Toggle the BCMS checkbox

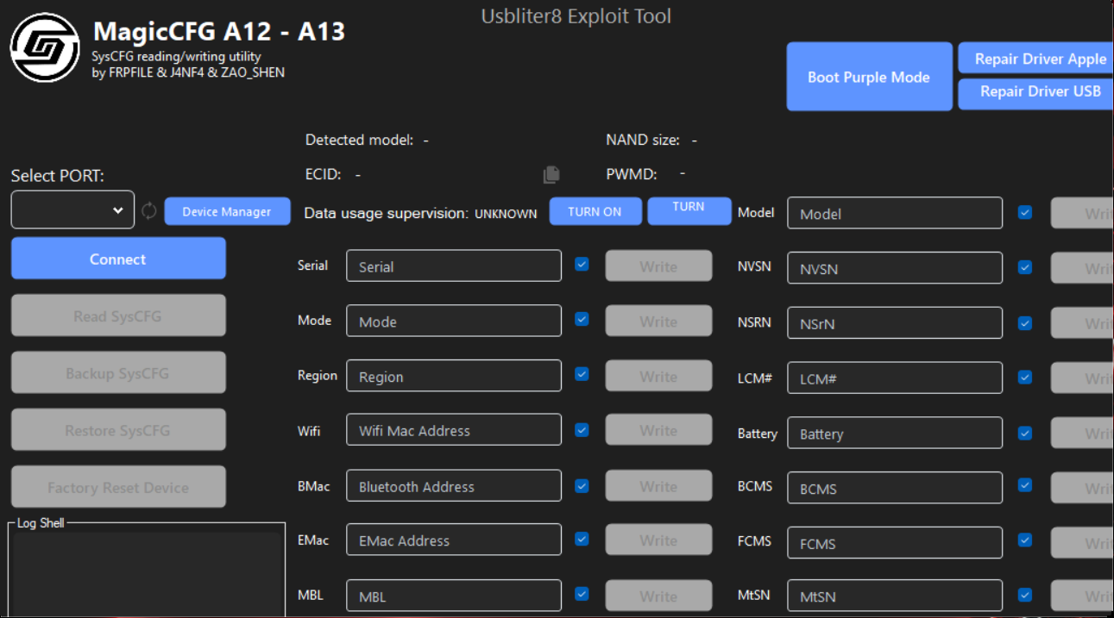pyautogui.click(x=1025, y=485)
